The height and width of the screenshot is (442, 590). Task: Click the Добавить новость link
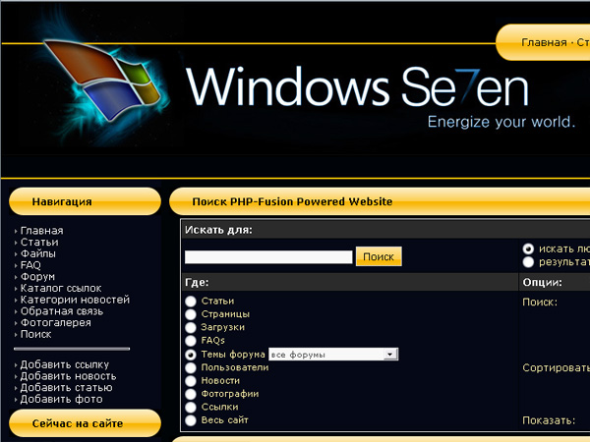pos(68,376)
